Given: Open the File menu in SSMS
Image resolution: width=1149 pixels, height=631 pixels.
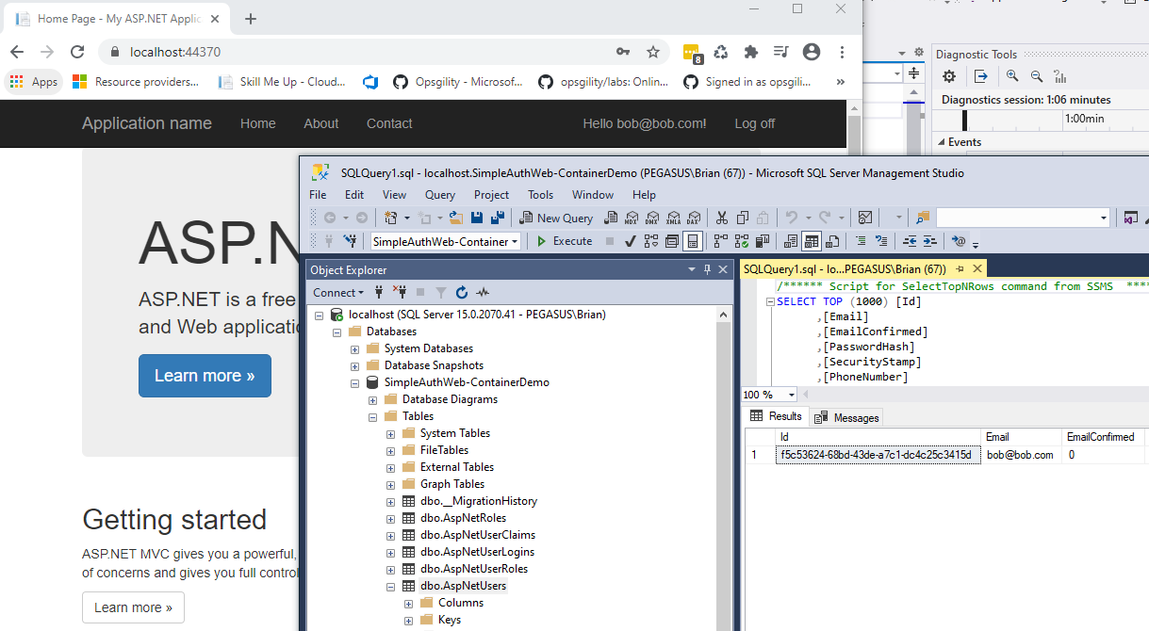Looking at the screenshot, I should [x=318, y=195].
